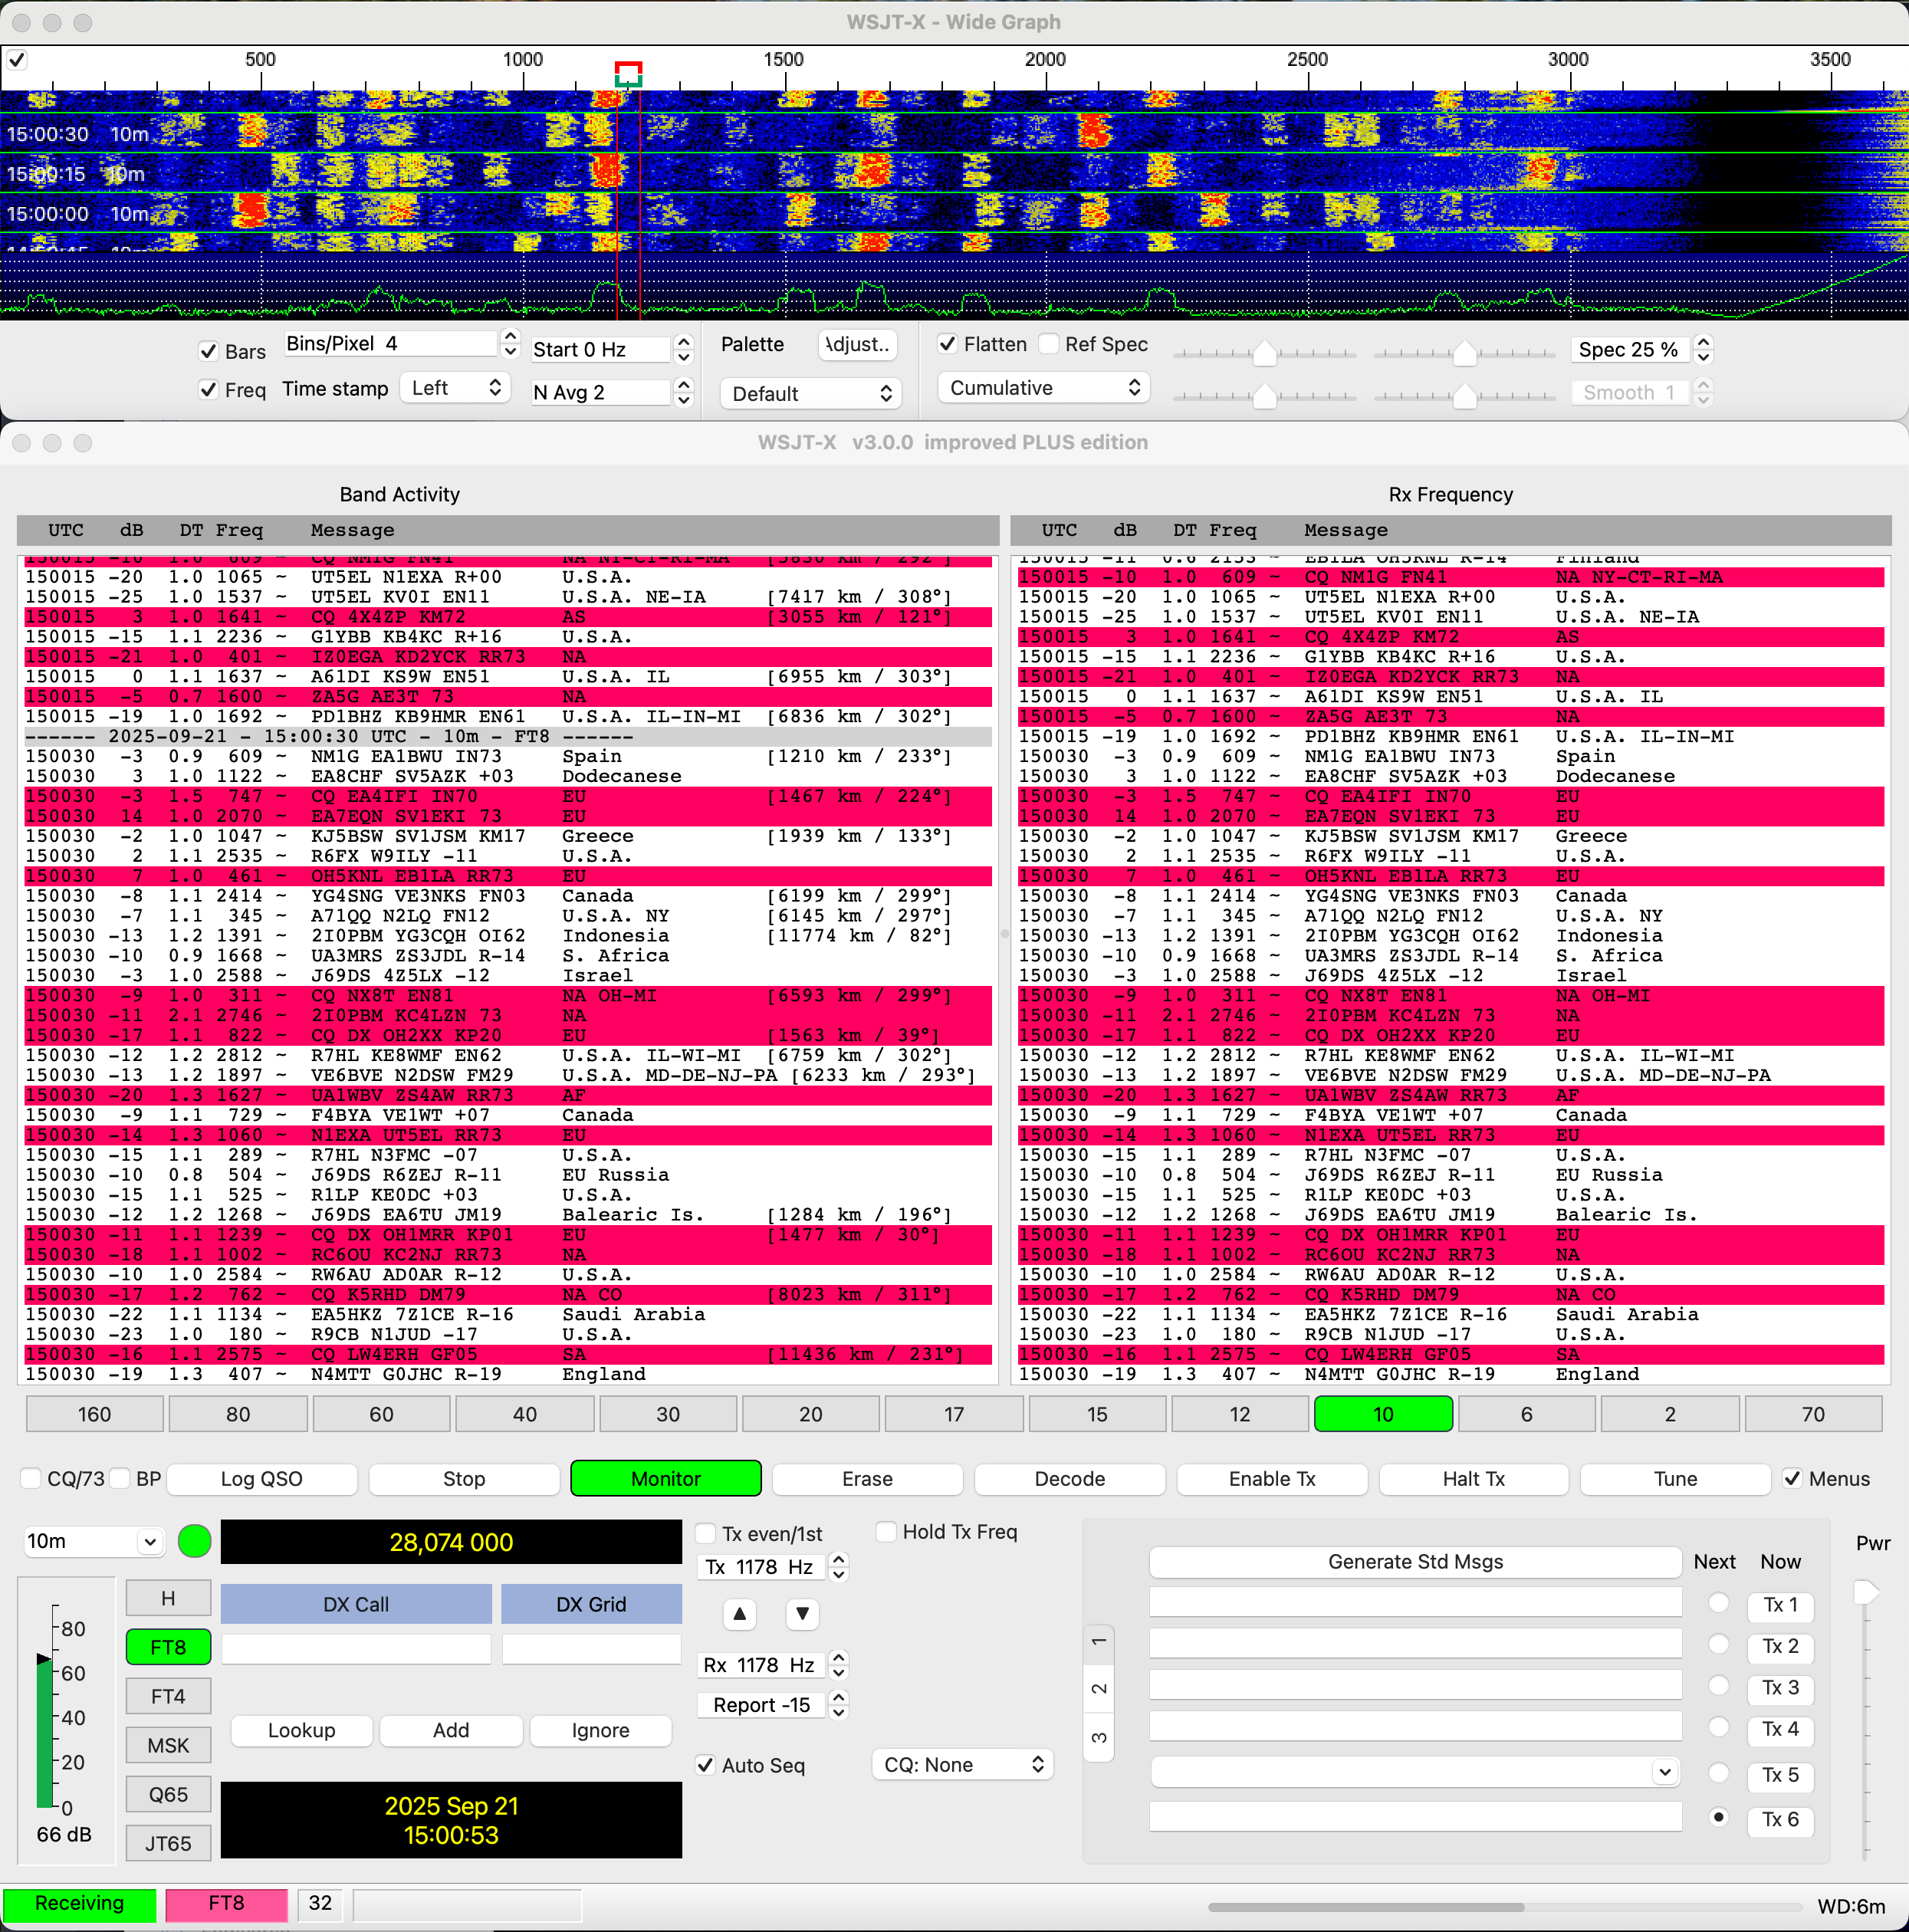
Task: Increment Bins/Pixel stepper value
Action: pyautogui.click(x=510, y=337)
